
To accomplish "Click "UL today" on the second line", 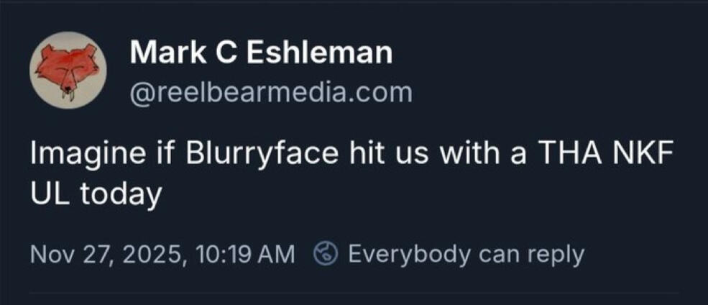I will 95,195.
